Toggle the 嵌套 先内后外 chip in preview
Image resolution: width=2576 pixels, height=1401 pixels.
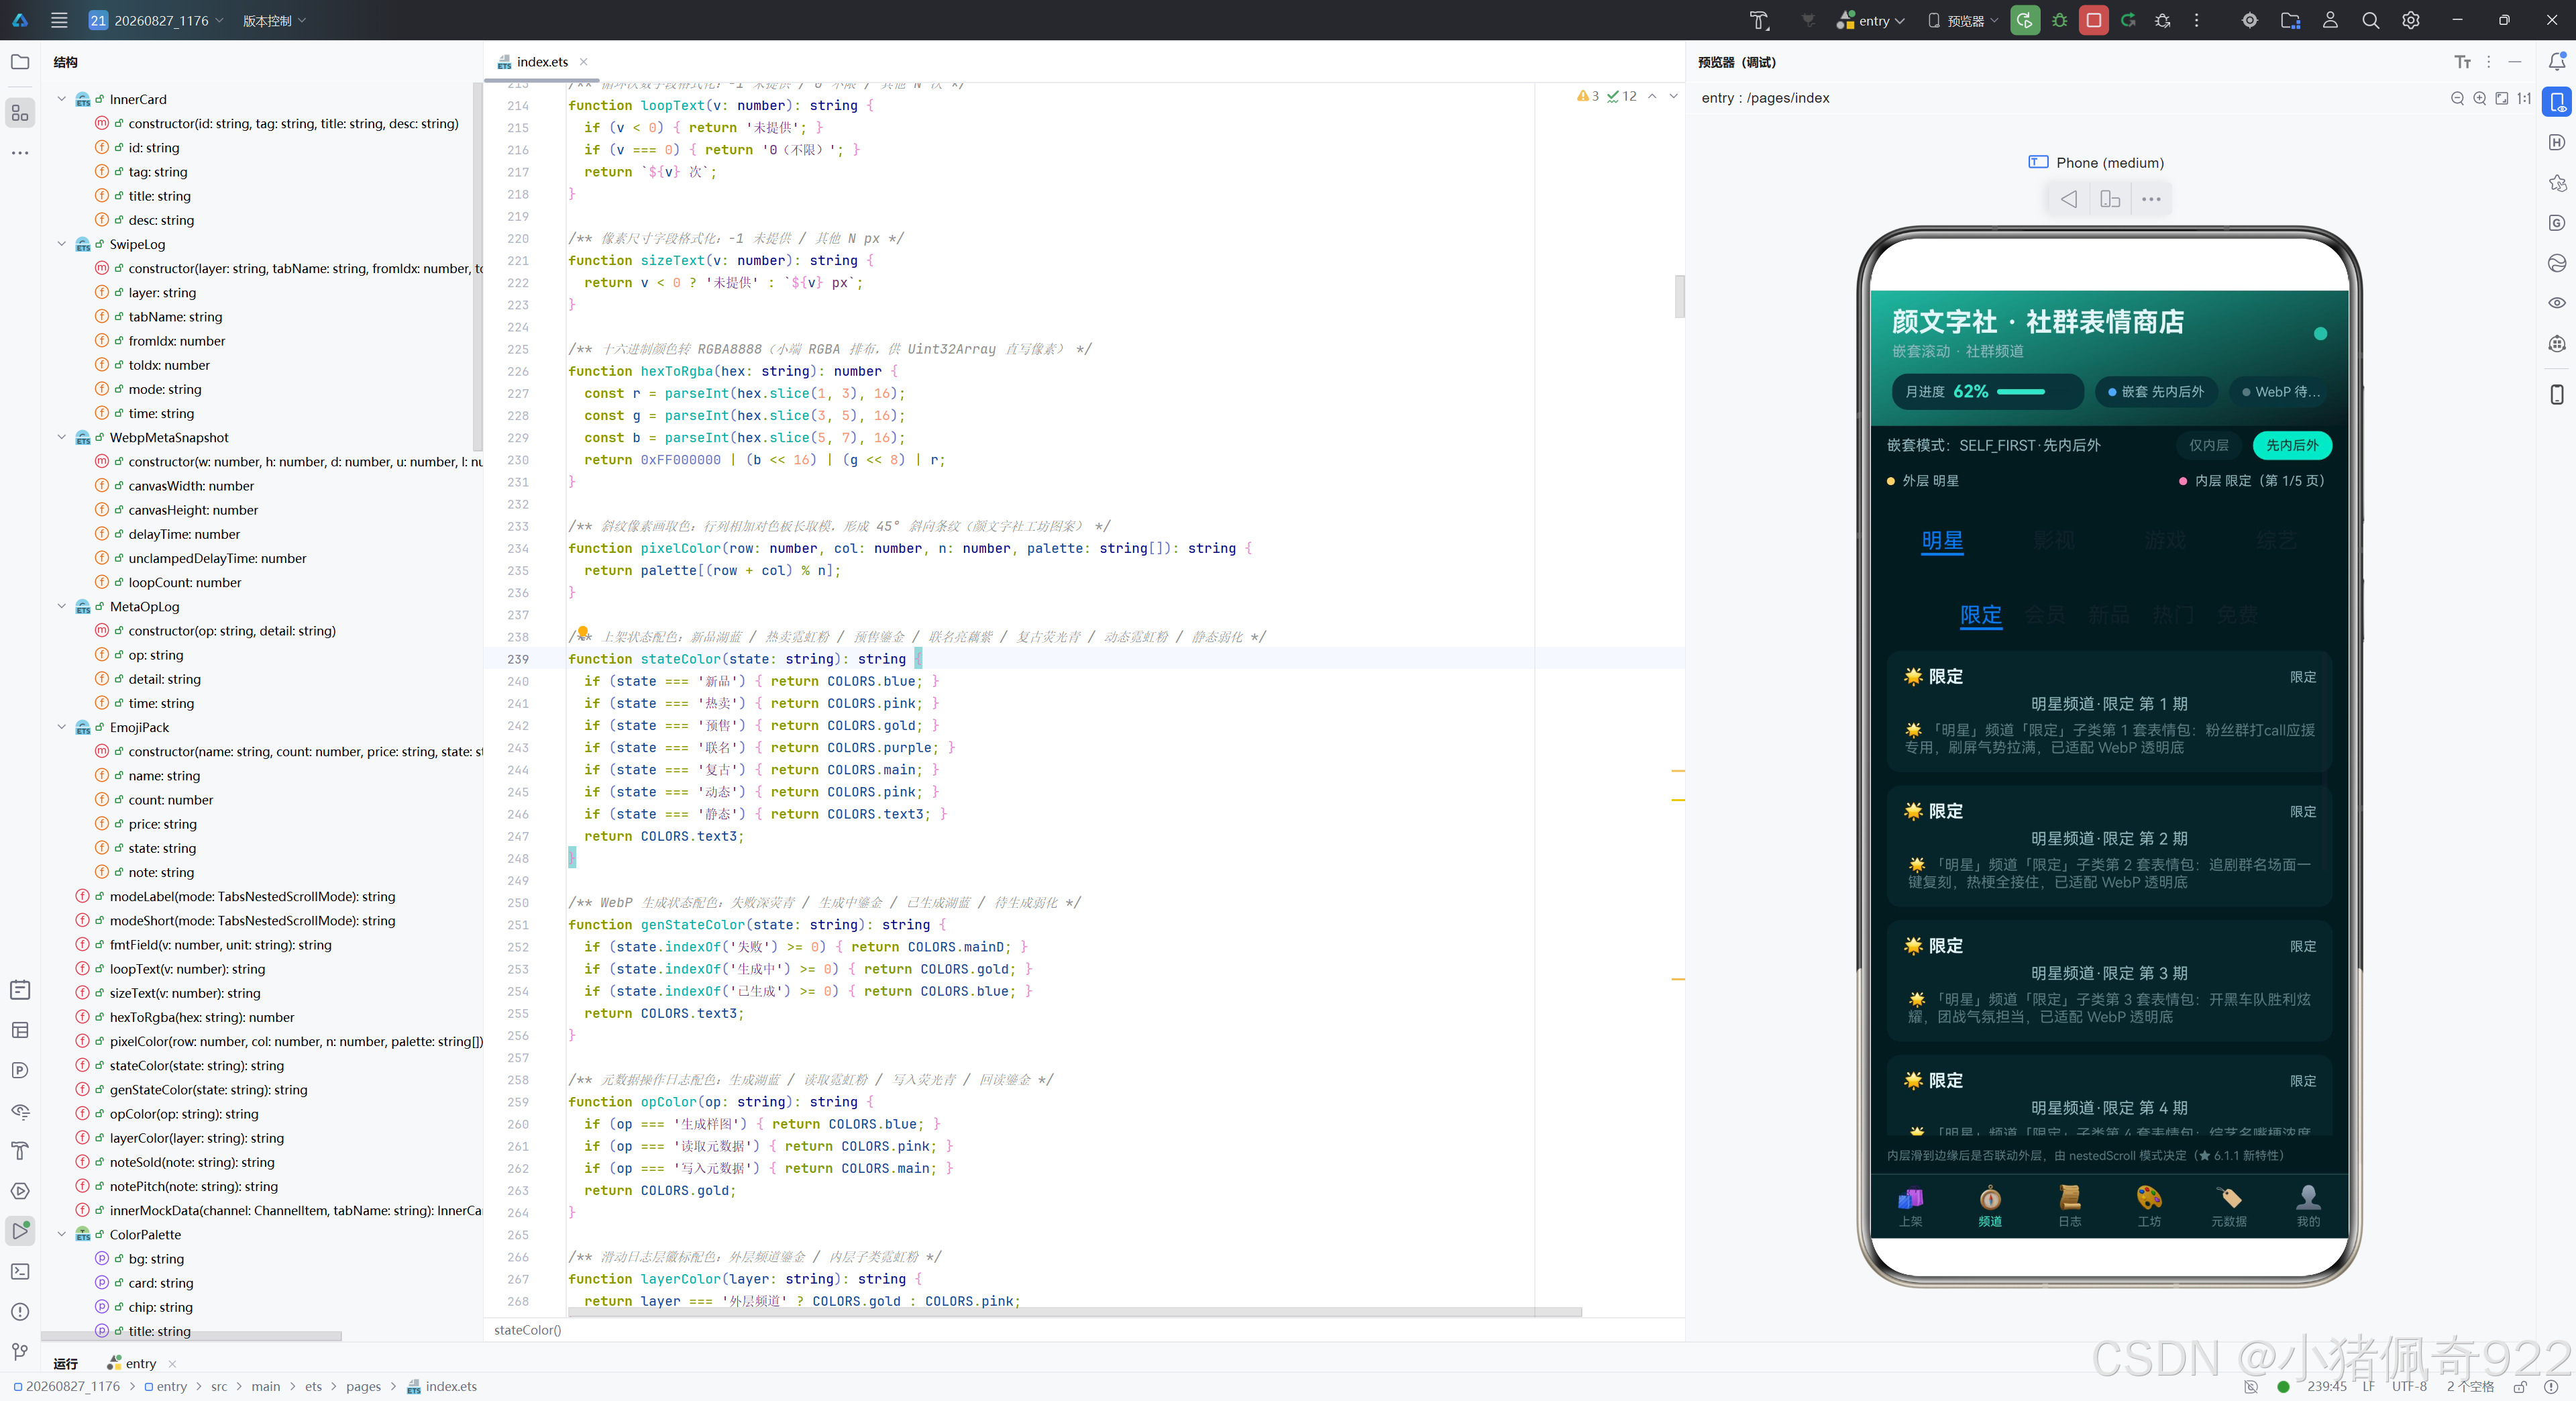pyautogui.click(x=2156, y=391)
